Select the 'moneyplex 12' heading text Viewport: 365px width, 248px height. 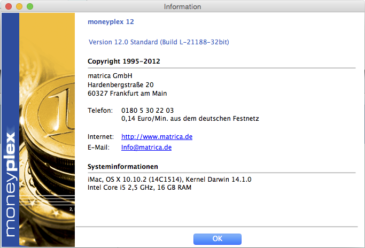pos(111,22)
